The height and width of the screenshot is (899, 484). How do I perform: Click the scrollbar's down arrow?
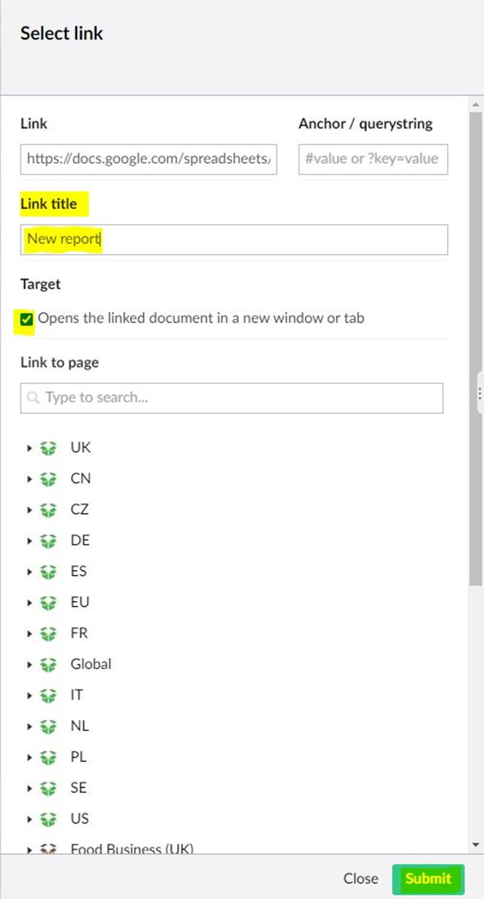475,844
